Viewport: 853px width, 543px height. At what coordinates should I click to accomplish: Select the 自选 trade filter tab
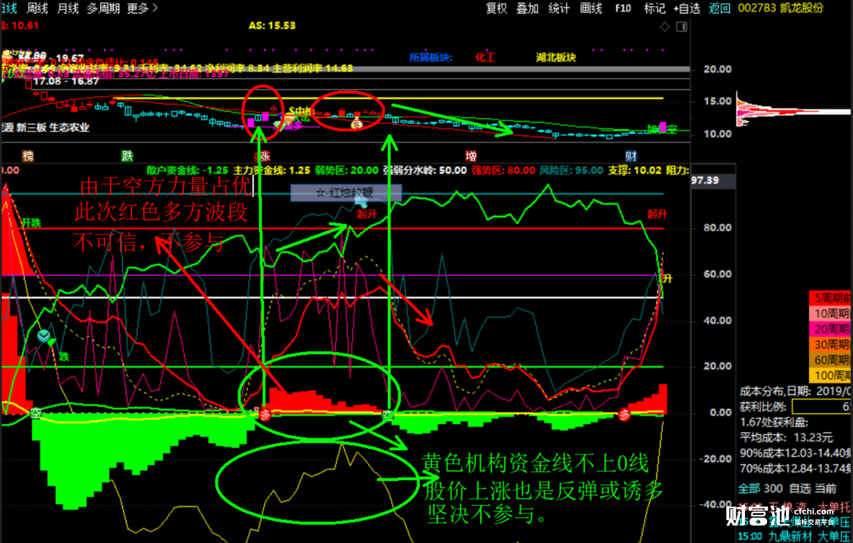click(x=800, y=488)
